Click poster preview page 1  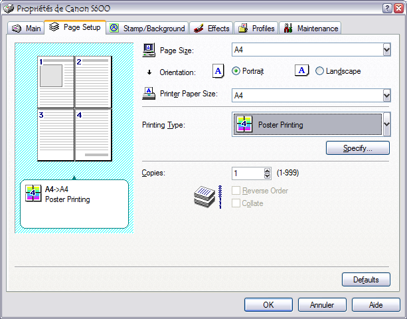[x=56, y=82]
